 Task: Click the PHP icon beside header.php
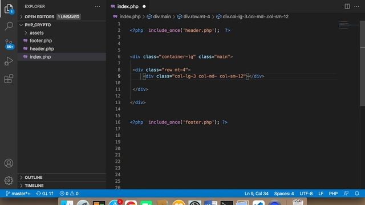pyautogui.click(x=25, y=48)
